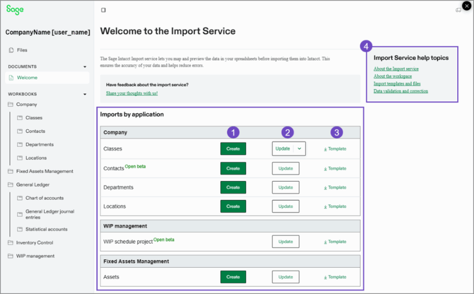Click the Fixed Assets Management workbook icon
The height and width of the screenshot is (294, 474).
pos(10,171)
